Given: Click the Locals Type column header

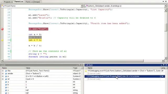Looking at the screenshot, I should [x=77, y=68].
